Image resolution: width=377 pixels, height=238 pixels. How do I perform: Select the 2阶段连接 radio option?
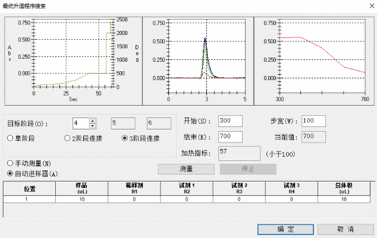click(x=67, y=138)
